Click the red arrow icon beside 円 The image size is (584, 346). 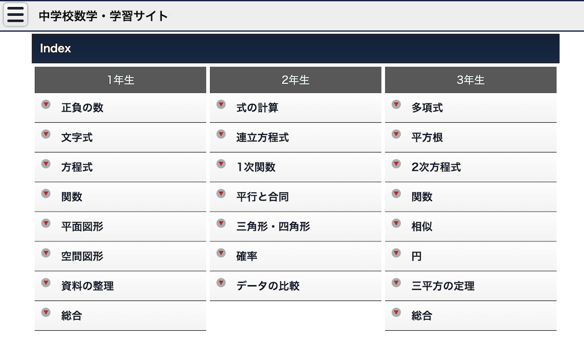[396, 253]
